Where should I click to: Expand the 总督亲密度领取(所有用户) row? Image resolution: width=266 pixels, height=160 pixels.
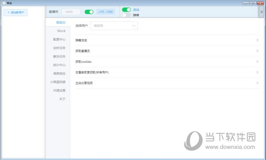(x=168, y=72)
